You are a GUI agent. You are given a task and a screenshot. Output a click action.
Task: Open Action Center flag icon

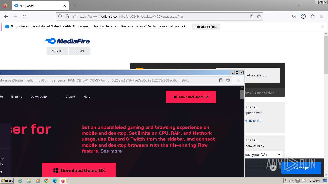[304, 181]
